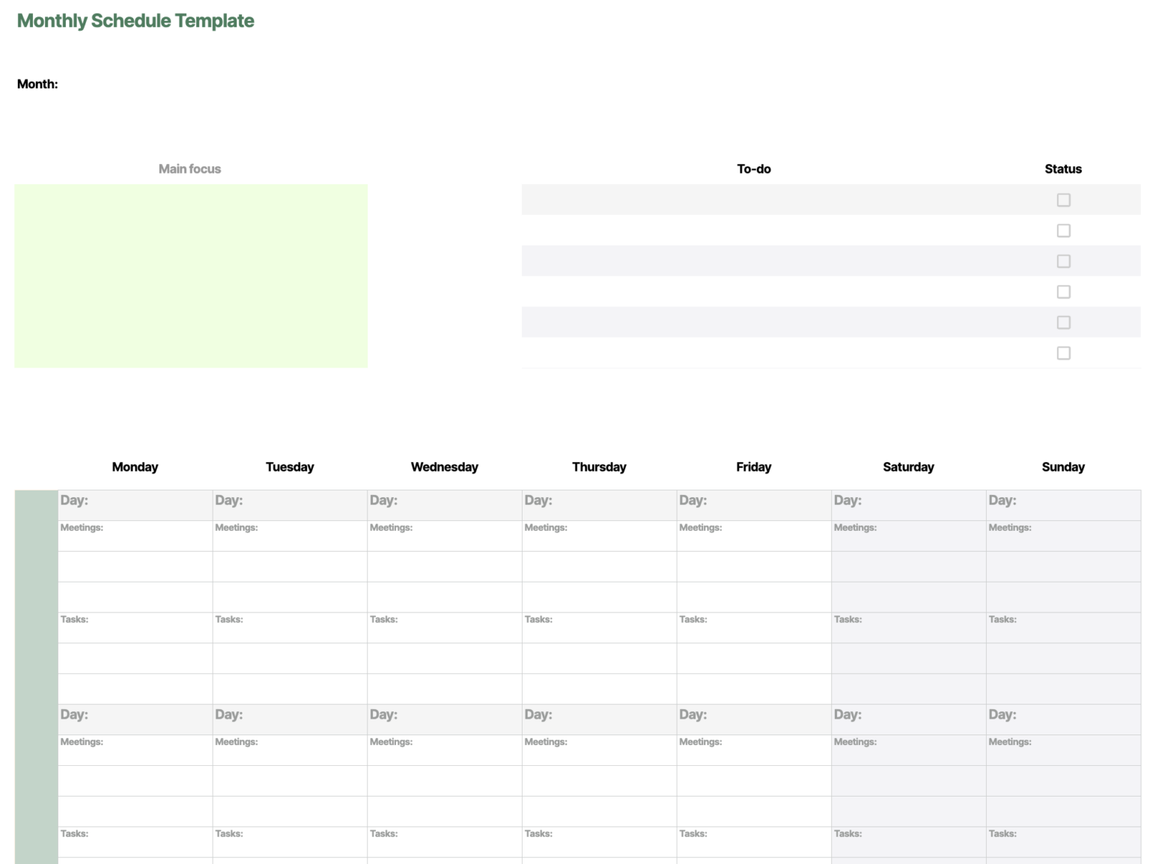The image size is (1150, 864).
Task: Mark the fifth Status checkbox
Action: click(1063, 323)
